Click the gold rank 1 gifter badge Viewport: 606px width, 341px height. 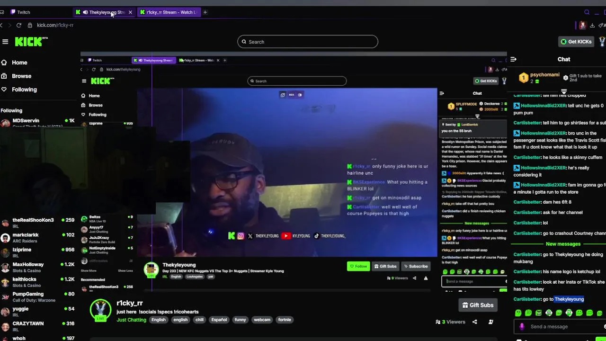(x=524, y=78)
